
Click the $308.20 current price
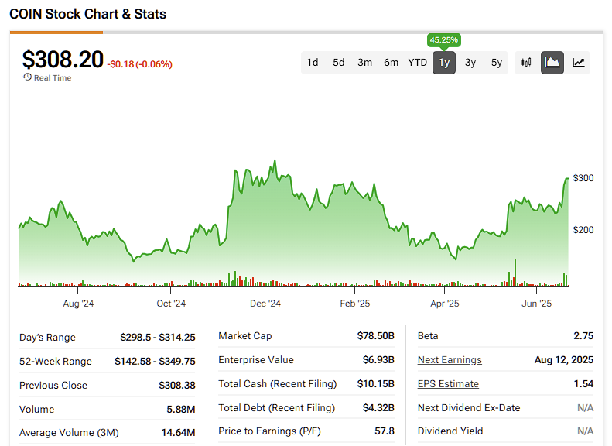click(x=63, y=60)
